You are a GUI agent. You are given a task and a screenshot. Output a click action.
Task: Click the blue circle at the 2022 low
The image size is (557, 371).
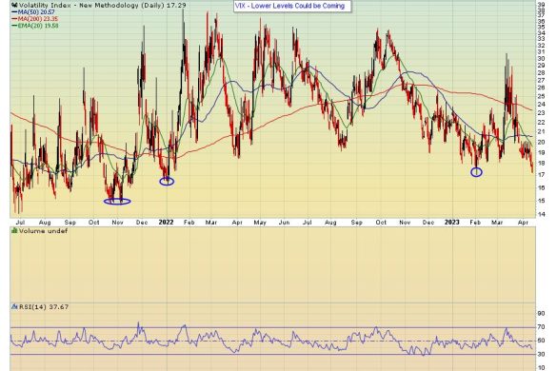[x=167, y=182]
